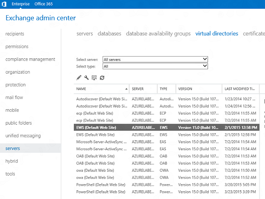Click the pencil edit icon

pyautogui.click(x=79, y=78)
